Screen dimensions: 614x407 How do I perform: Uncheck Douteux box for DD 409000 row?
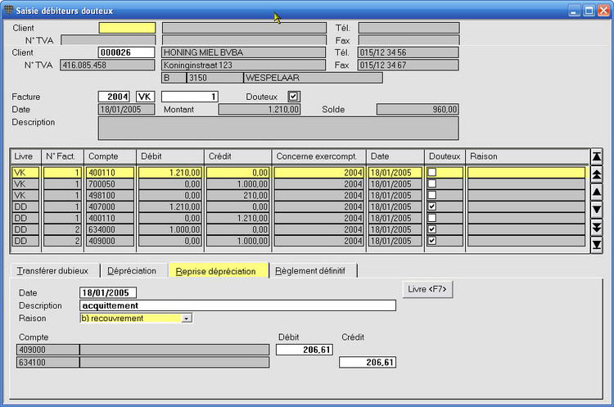tap(432, 241)
